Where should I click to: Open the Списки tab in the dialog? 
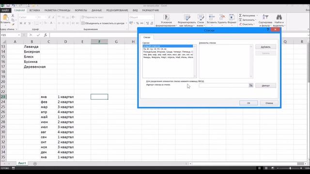click(147, 37)
